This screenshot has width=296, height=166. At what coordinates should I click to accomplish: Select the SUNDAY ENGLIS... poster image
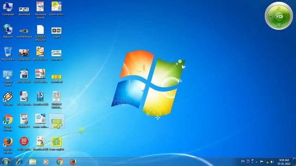pos(56,100)
